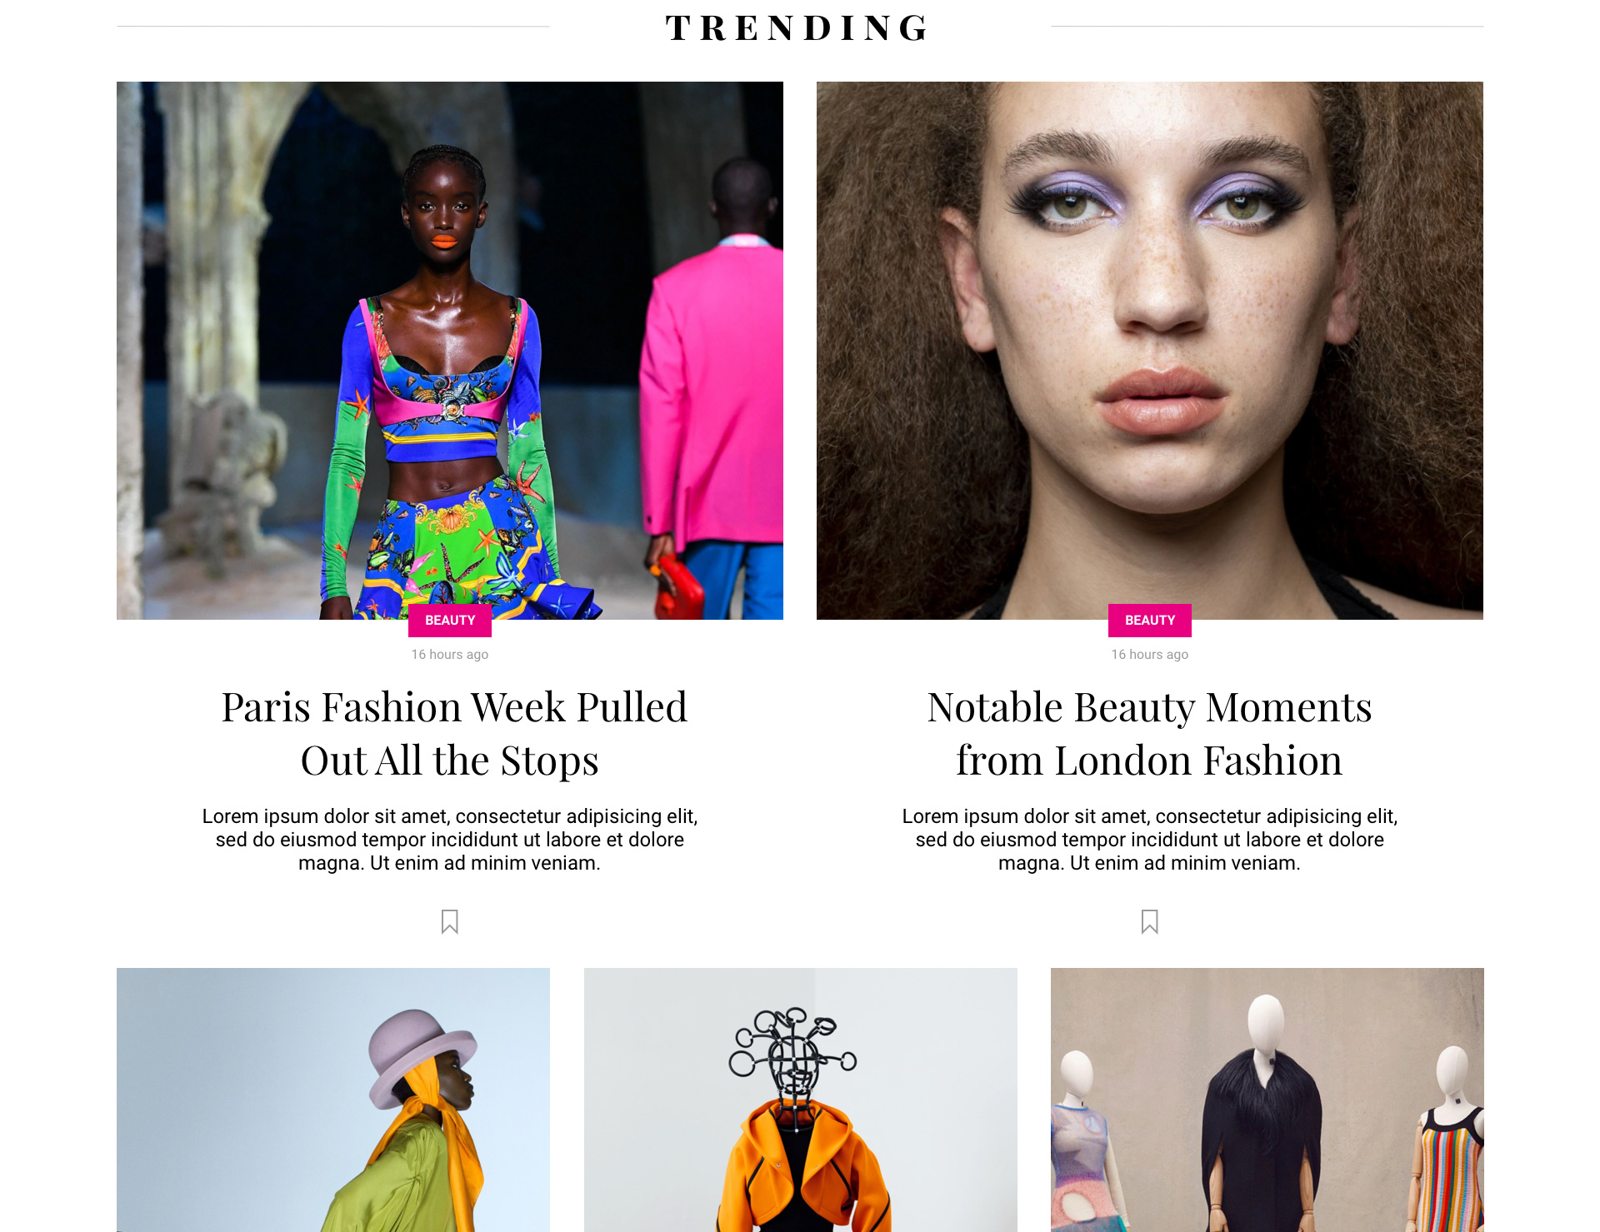Bookmark the Paris Fashion Week article
The image size is (1600, 1232).
(x=449, y=921)
